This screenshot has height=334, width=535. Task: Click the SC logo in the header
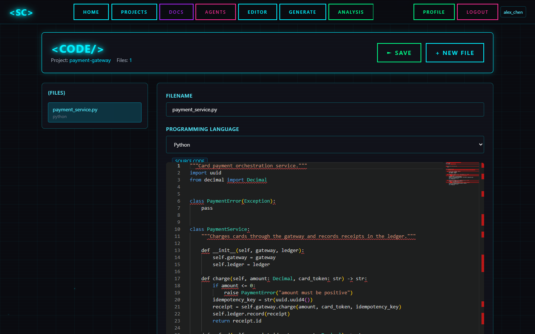21,13
